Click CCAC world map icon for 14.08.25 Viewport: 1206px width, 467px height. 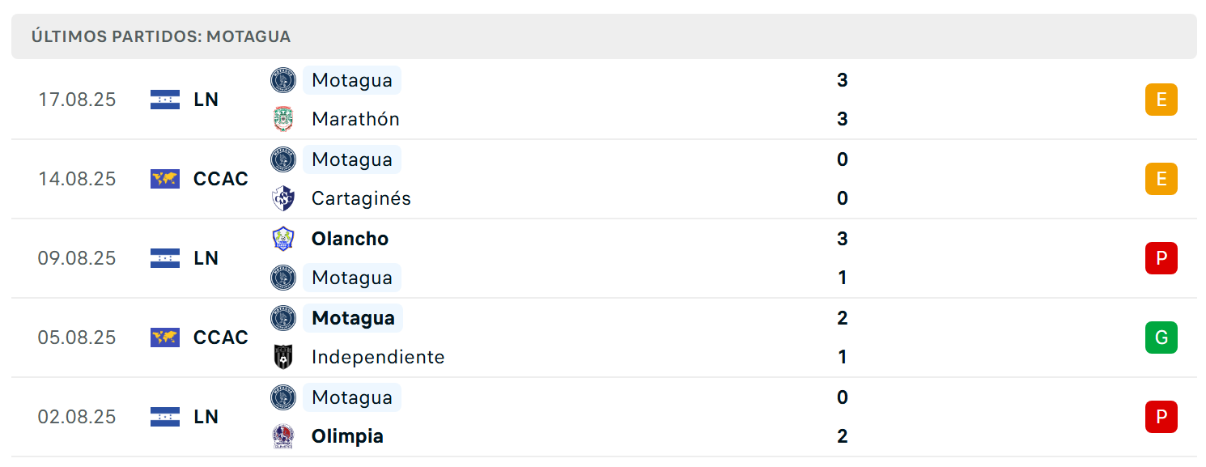click(x=165, y=179)
